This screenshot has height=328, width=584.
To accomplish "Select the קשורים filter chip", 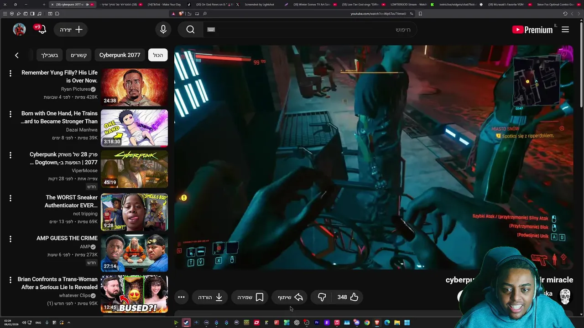I will [x=78, y=55].
